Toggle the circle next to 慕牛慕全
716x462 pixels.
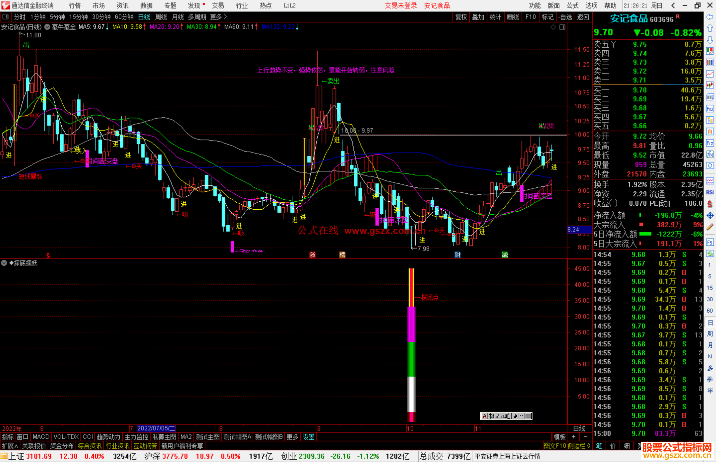(x=47, y=27)
